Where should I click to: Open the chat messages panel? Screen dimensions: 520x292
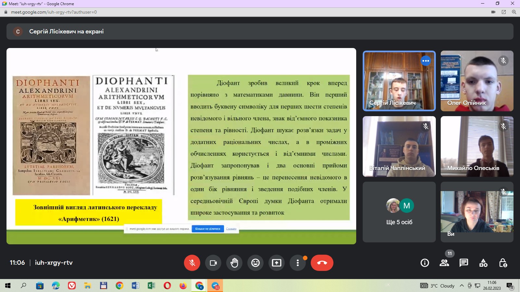pyautogui.click(x=464, y=263)
